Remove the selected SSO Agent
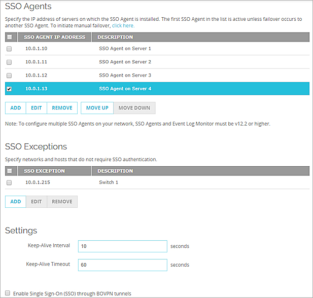 [x=62, y=108]
